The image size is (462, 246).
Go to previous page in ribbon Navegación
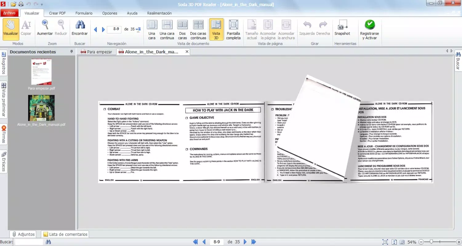(x=95, y=30)
